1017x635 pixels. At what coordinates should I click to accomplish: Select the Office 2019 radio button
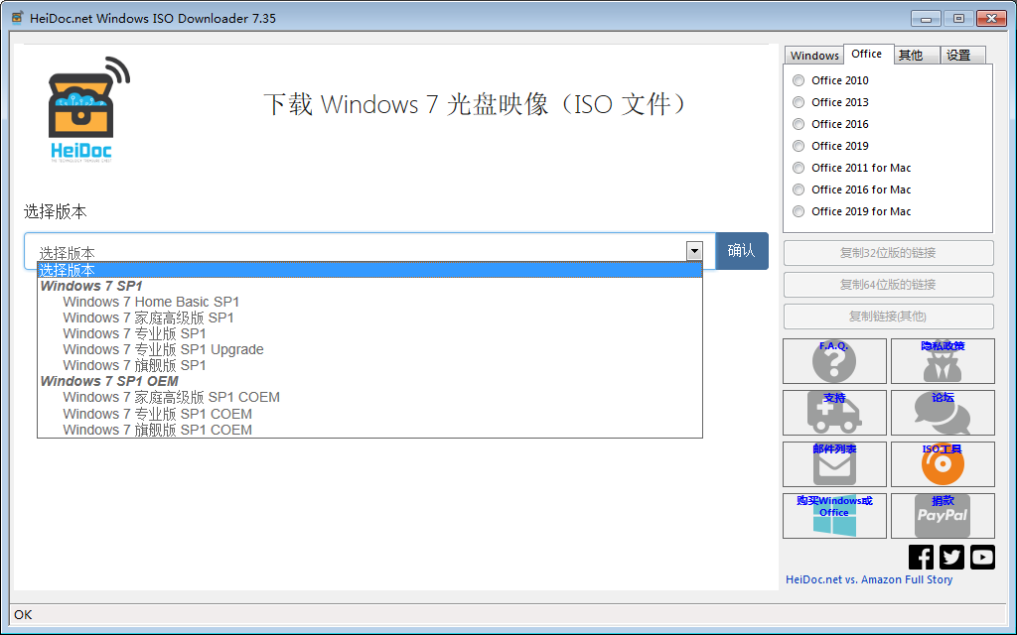799,146
